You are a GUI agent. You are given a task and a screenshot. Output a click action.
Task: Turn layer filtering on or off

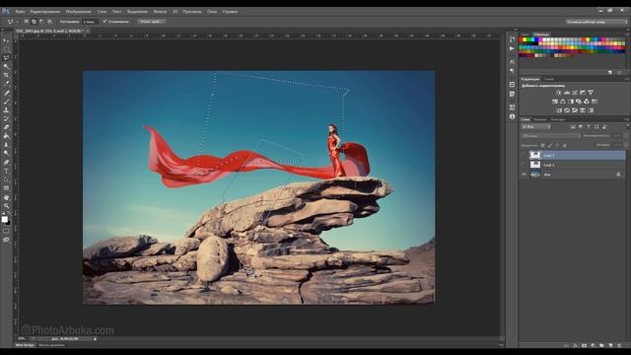[627, 127]
